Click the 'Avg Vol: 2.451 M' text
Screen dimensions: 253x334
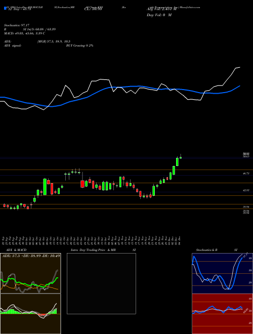(161, 9)
